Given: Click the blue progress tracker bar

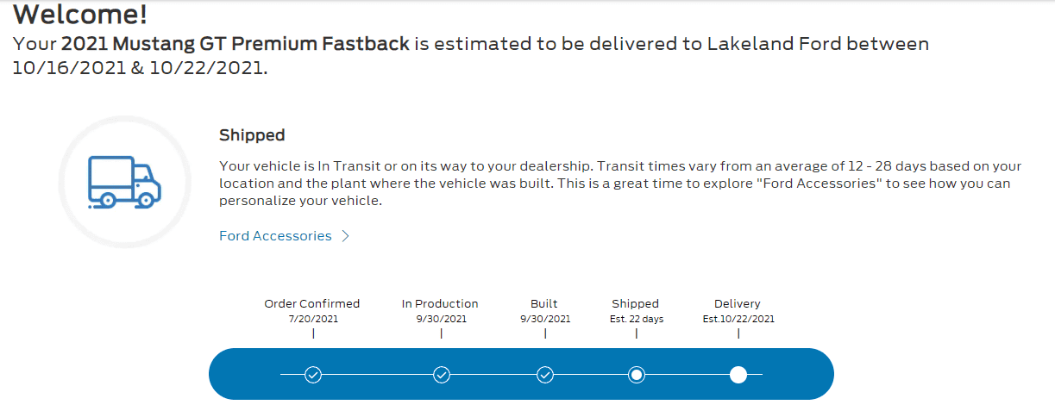Looking at the screenshot, I should tap(521, 374).
